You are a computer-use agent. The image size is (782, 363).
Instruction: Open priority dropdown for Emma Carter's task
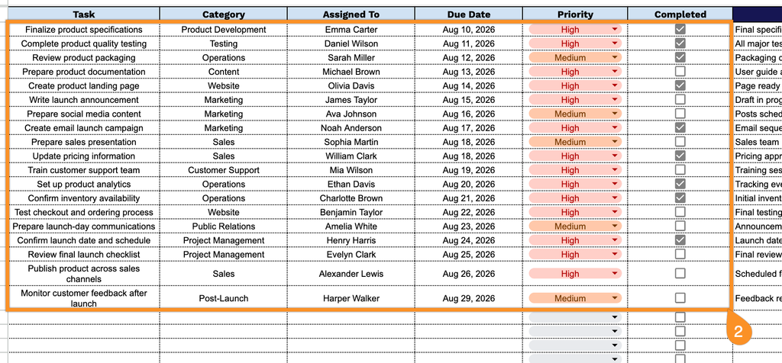click(615, 30)
